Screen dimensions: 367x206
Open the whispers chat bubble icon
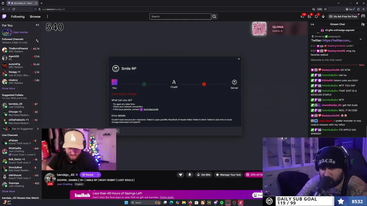coord(316,16)
